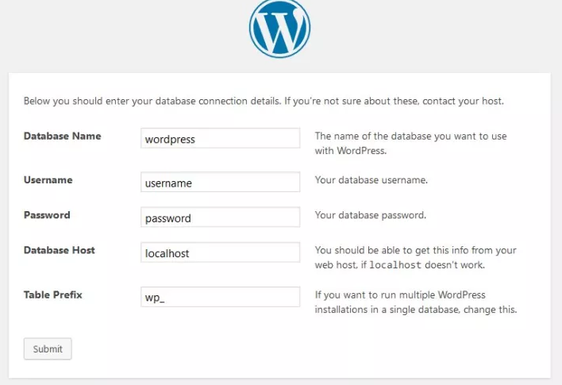Screen dimensions: 562x385
Task: Click the sentence beginning 'Below you should enter'
Action: click(152, 101)
